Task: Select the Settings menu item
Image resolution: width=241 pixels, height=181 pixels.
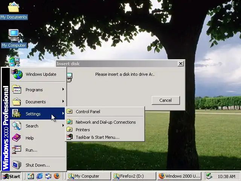Action: (x=37, y=114)
